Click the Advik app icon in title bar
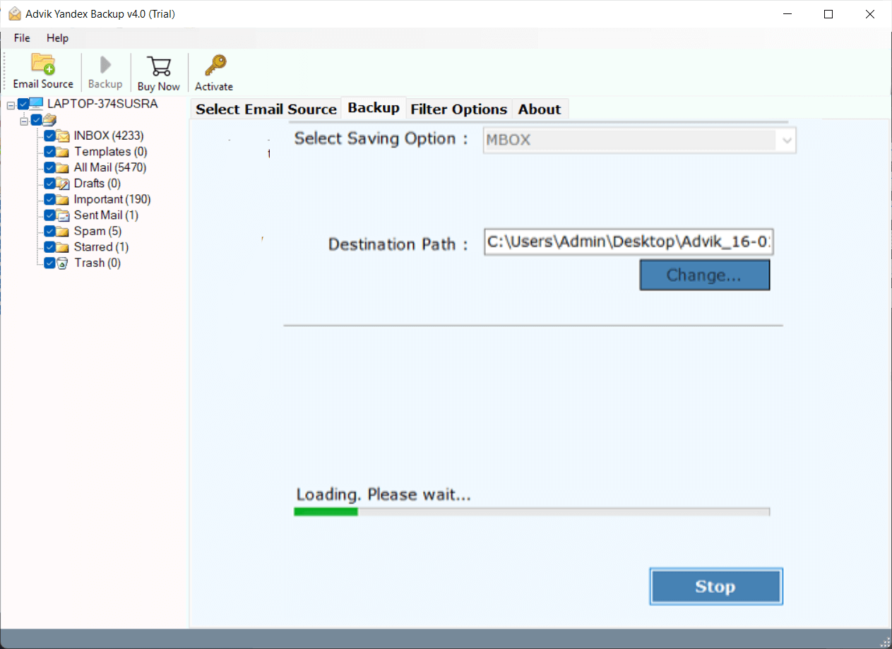 (x=14, y=13)
